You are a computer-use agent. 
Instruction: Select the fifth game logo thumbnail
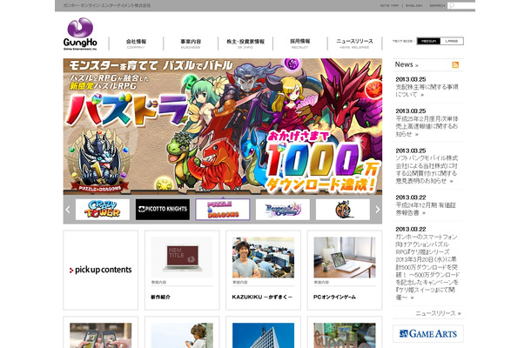point(343,210)
